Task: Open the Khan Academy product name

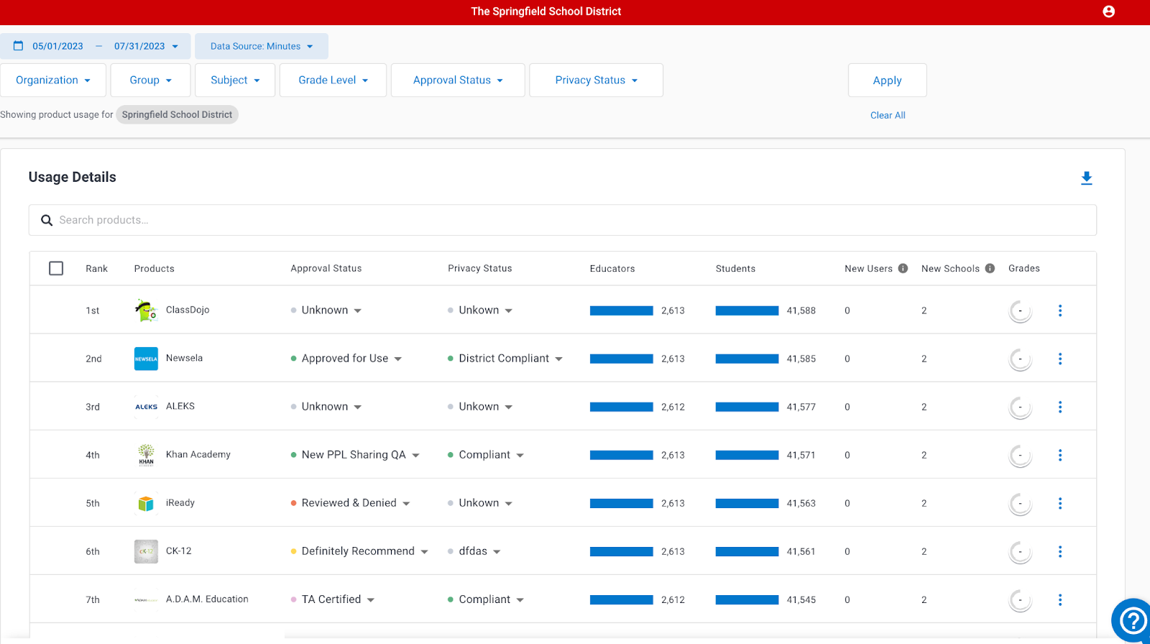Action: [x=198, y=454]
